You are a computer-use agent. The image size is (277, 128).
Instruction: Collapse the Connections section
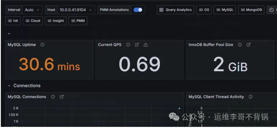pyautogui.click(x=9, y=86)
